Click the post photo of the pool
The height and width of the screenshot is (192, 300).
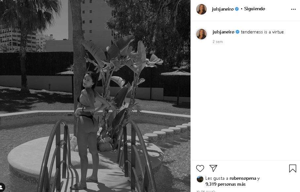pos(95,96)
